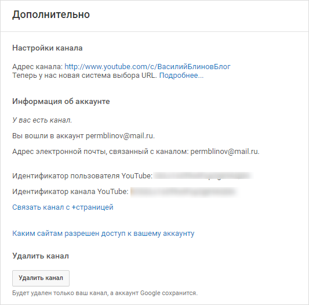The width and height of the screenshot is (309, 305).
Task: Click the Адрес электронной почты, связанный с каналом label
Action: 100,152
